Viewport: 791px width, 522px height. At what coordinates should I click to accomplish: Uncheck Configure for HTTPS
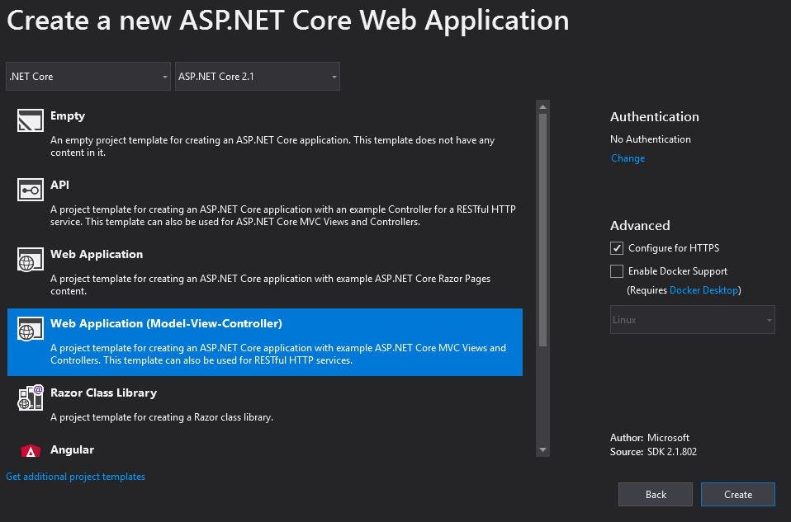coord(617,248)
